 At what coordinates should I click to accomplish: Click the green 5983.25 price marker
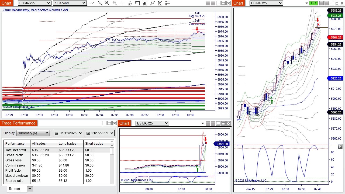tap(335, 16)
